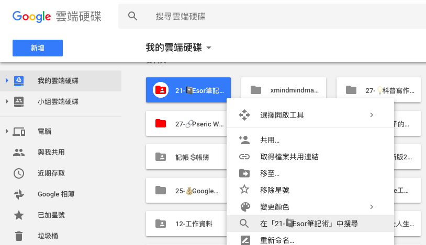Screen dimensions: 426x245
Task: Click the link icon beside 取得檔案共用連結
Action: [x=244, y=157]
